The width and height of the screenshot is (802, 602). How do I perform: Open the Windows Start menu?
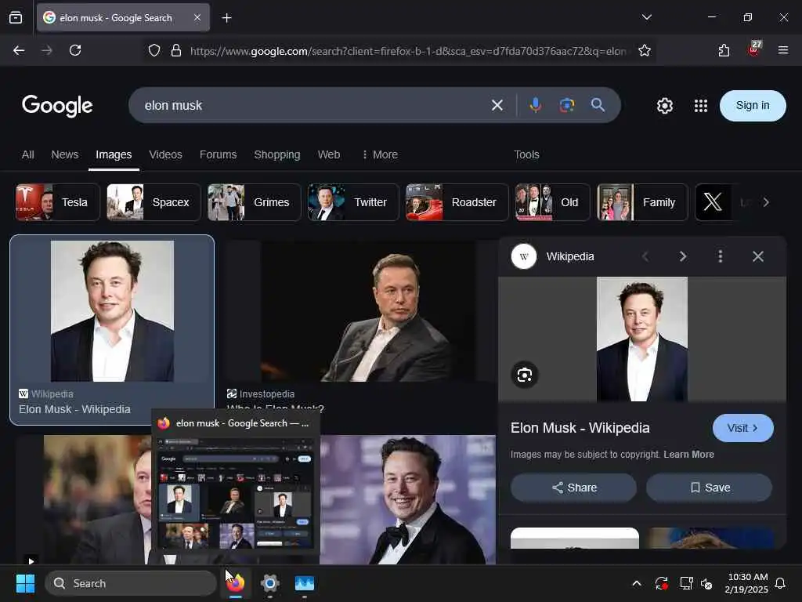click(25, 583)
